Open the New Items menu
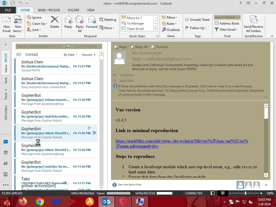The image size is (276, 207). coord(18,24)
